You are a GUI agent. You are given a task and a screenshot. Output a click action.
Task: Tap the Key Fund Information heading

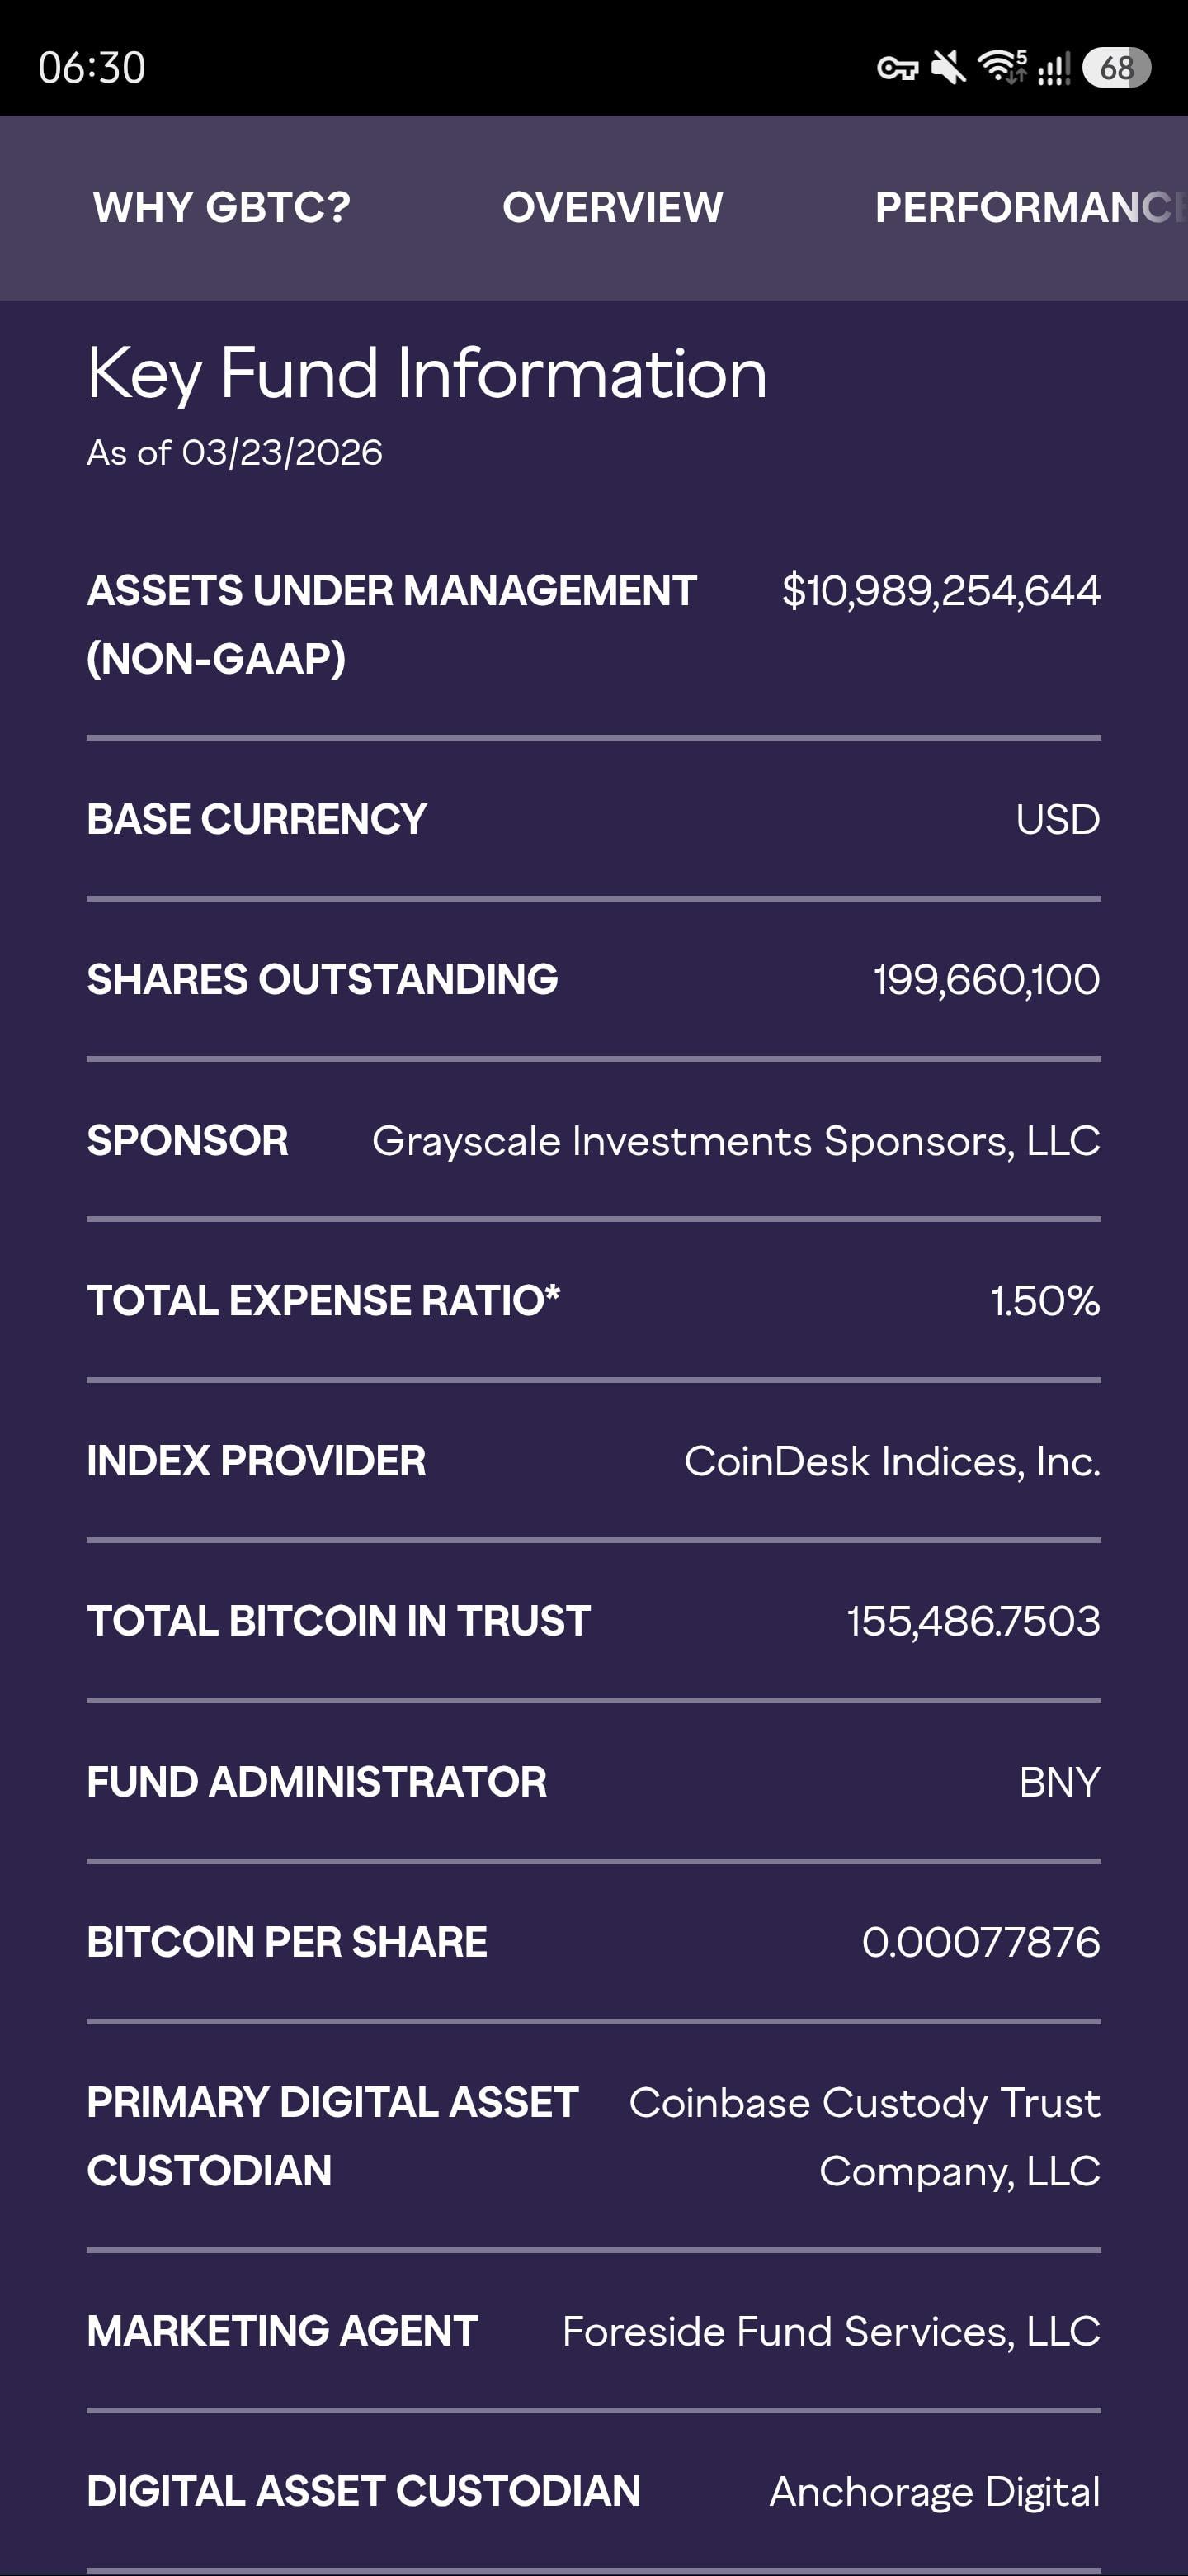pos(427,373)
